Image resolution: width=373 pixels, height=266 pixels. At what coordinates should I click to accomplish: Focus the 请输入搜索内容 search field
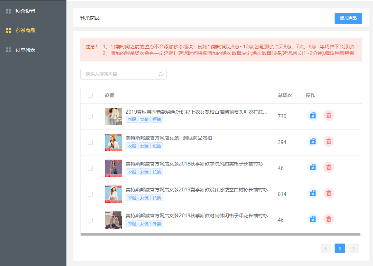point(124,74)
